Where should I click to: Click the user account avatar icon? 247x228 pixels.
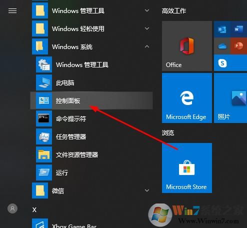click(x=12, y=208)
